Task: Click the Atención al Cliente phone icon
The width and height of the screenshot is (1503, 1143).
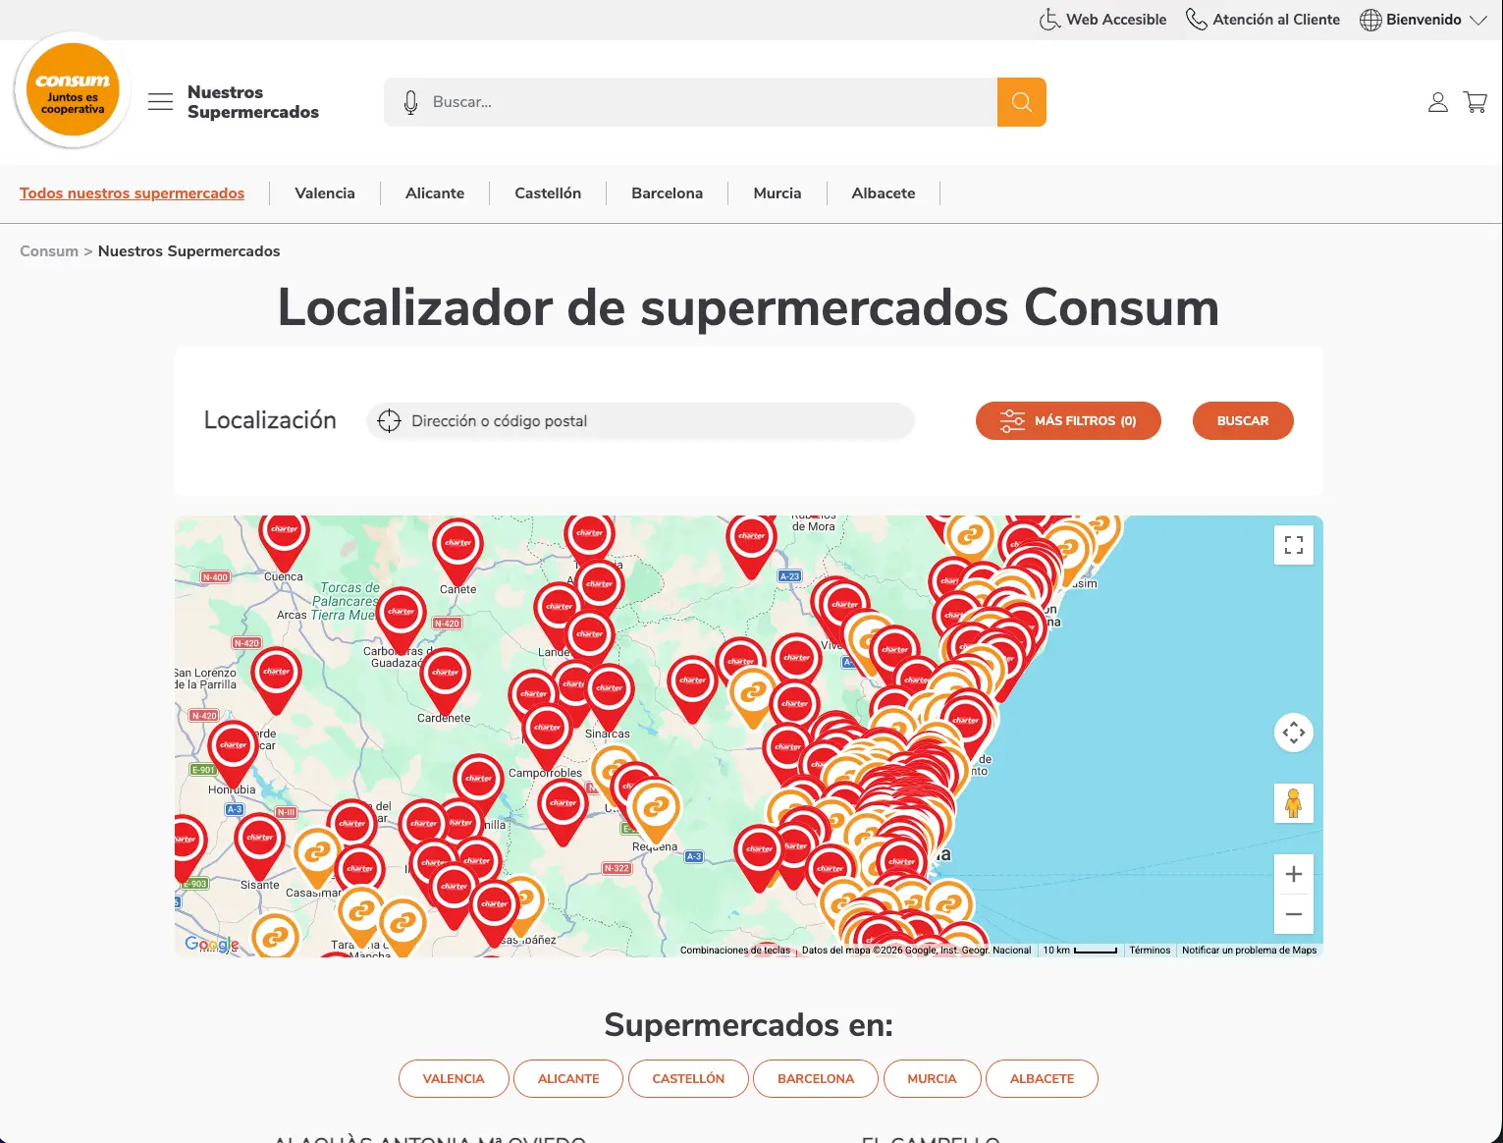Action: [x=1197, y=20]
